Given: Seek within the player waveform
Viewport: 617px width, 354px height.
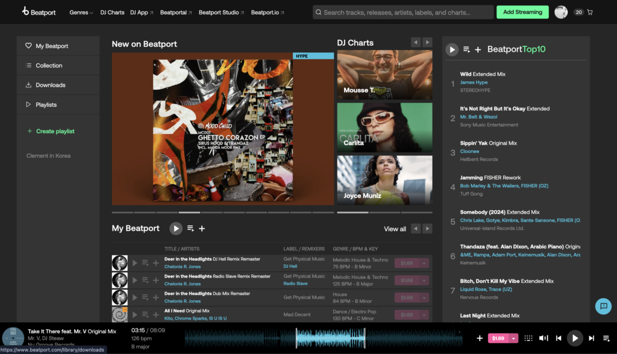Looking at the screenshot, I should 331,338.
